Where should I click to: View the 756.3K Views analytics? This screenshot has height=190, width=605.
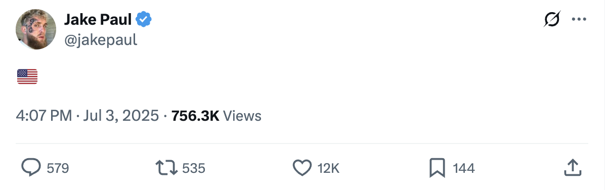click(216, 116)
